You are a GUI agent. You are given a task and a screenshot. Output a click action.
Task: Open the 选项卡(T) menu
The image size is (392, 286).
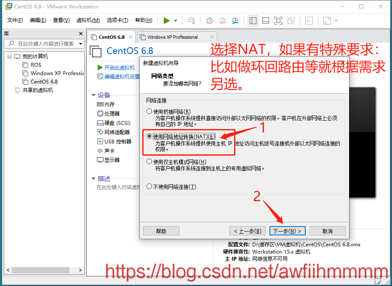tap(117, 20)
